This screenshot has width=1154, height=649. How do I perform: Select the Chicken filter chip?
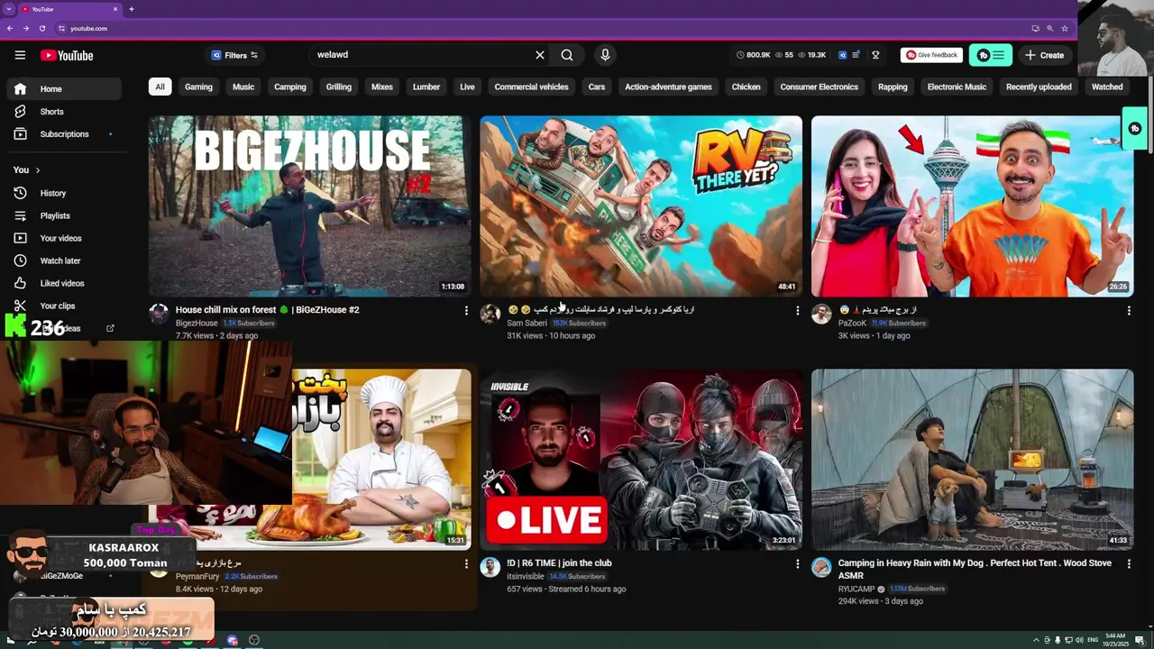tap(746, 87)
